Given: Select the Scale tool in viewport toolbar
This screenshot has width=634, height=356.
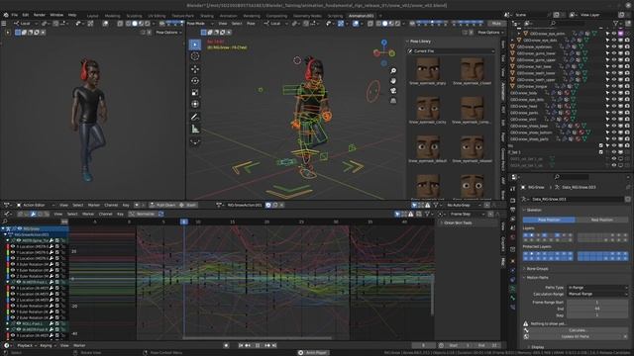Looking at the screenshot, I should point(195,92).
